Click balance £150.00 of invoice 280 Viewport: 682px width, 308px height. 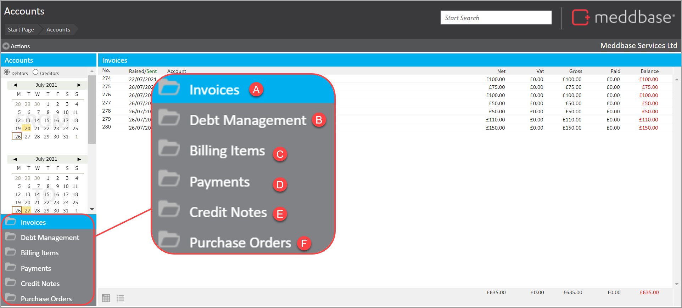coord(648,128)
